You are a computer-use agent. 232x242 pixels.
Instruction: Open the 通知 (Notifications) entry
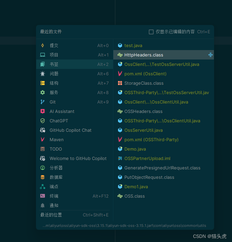(74, 206)
